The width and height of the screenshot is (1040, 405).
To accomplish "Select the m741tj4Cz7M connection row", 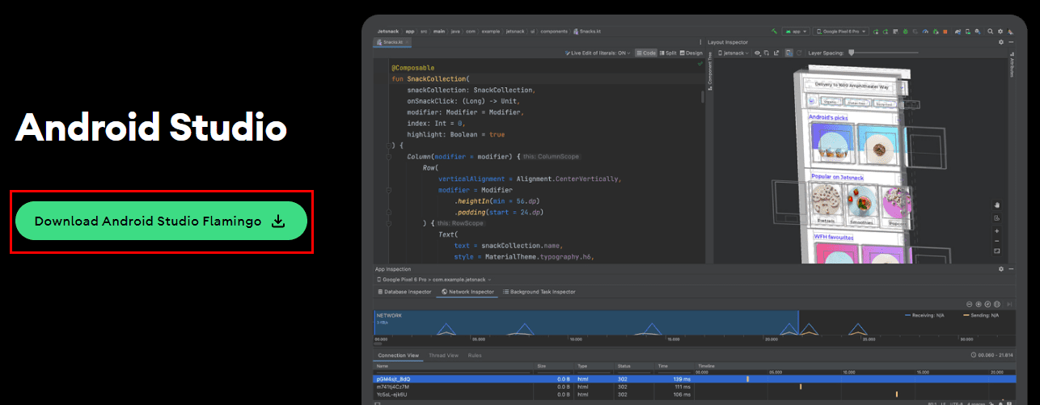I will pyautogui.click(x=694, y=386).
